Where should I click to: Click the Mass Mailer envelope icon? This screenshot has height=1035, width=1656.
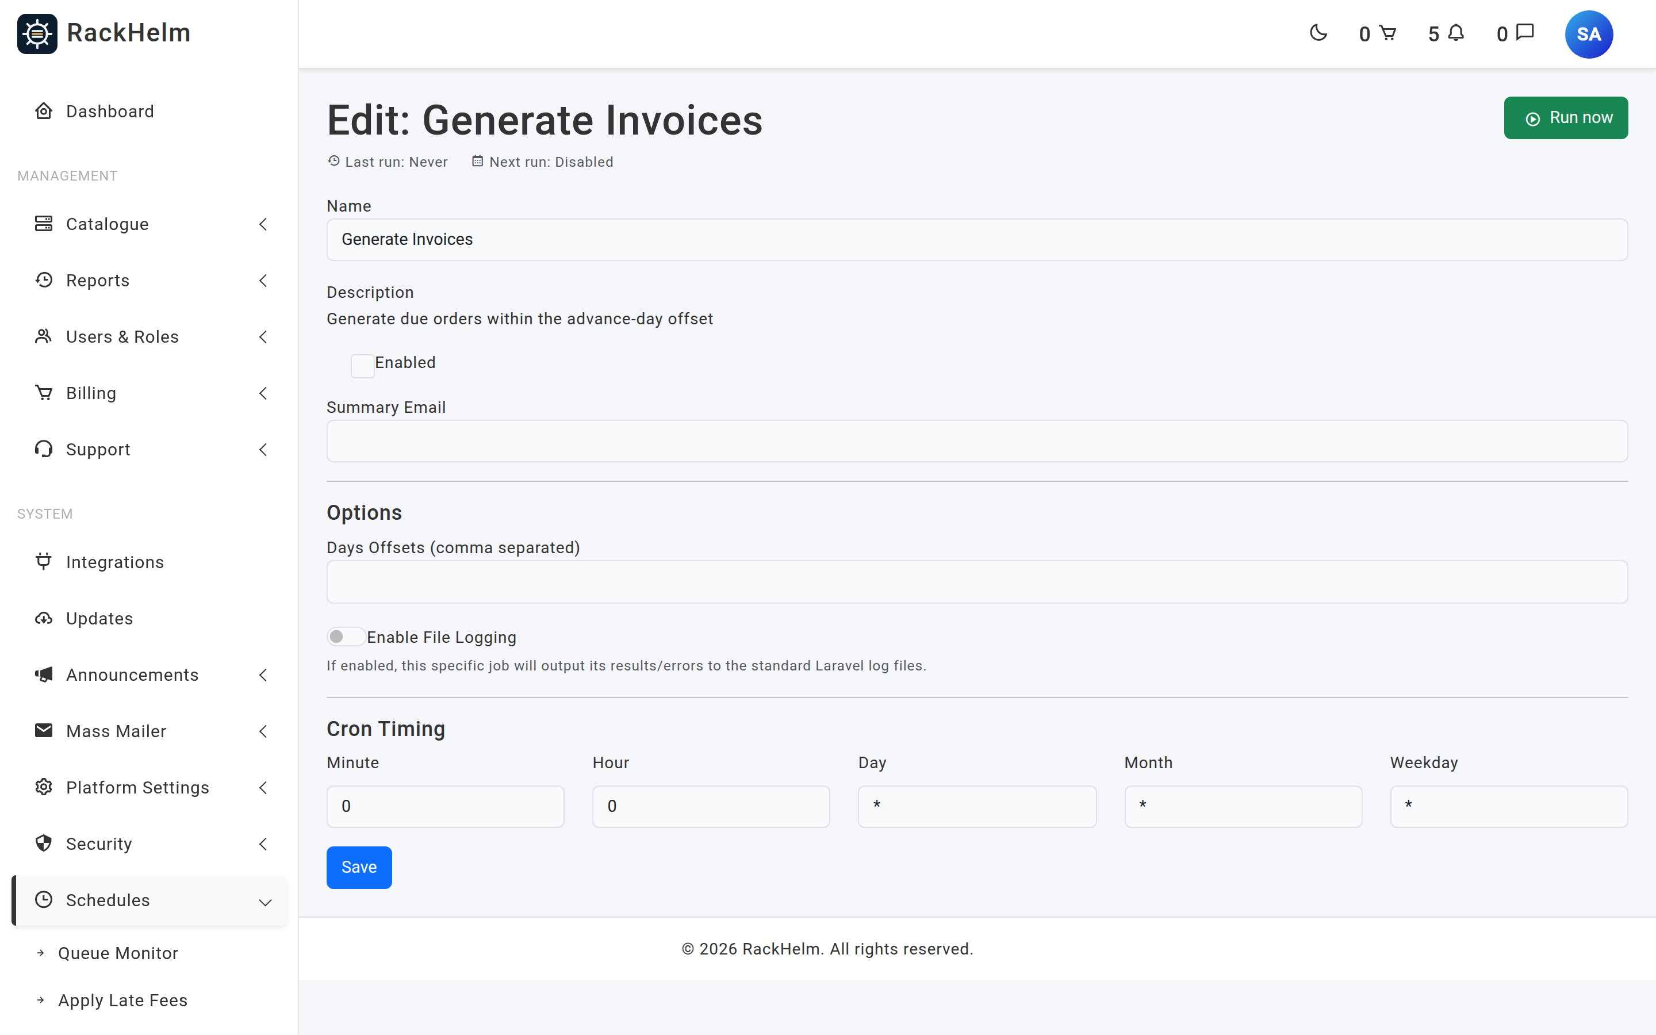(44, 730)
